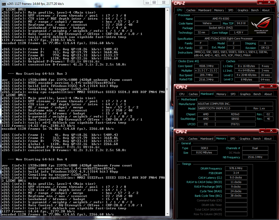Click the scroll up arrow in console

click(x=167, y=10)
